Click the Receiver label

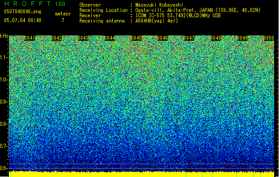click(x=90, y=15)
